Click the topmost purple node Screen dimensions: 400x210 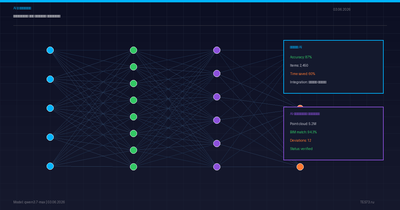pos(217,50)
